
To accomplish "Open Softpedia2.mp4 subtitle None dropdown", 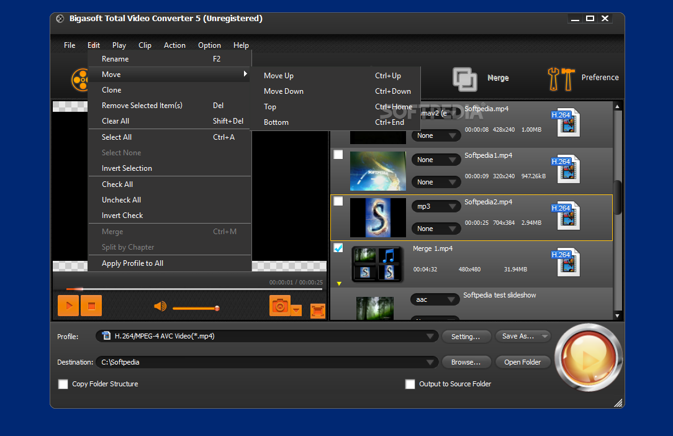I will 436,229.
